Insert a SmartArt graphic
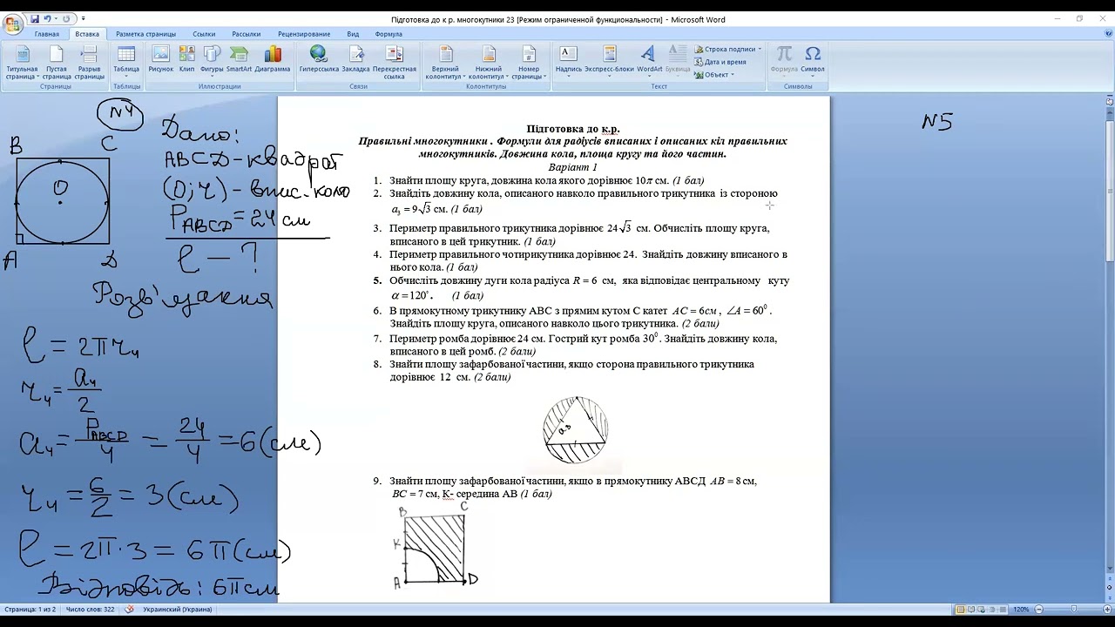 tap(239, 59)
